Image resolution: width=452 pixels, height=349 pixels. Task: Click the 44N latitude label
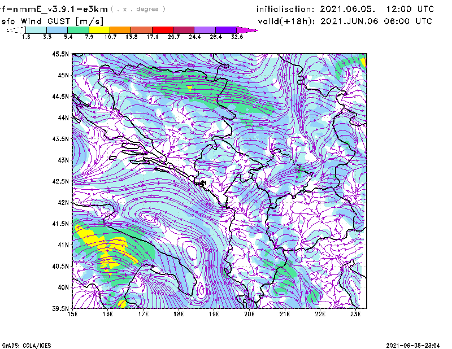63,117
